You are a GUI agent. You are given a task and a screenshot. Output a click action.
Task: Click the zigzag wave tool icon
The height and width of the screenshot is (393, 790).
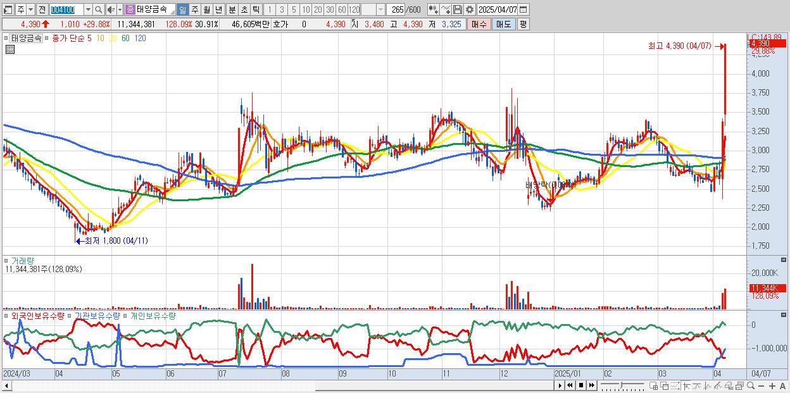coord(708,385)
